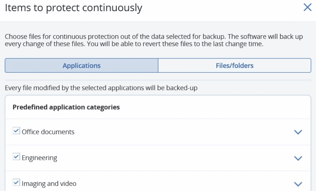Click the Imaging and video label text
316x191 pixels.
tap(49, 184)
